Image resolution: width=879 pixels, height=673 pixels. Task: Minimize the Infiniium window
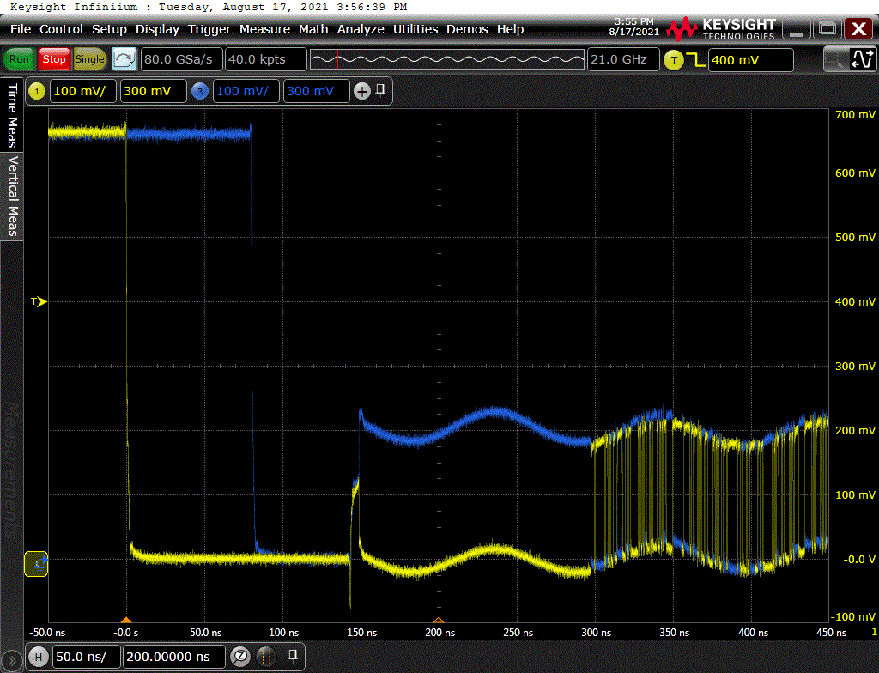point(796,29)
